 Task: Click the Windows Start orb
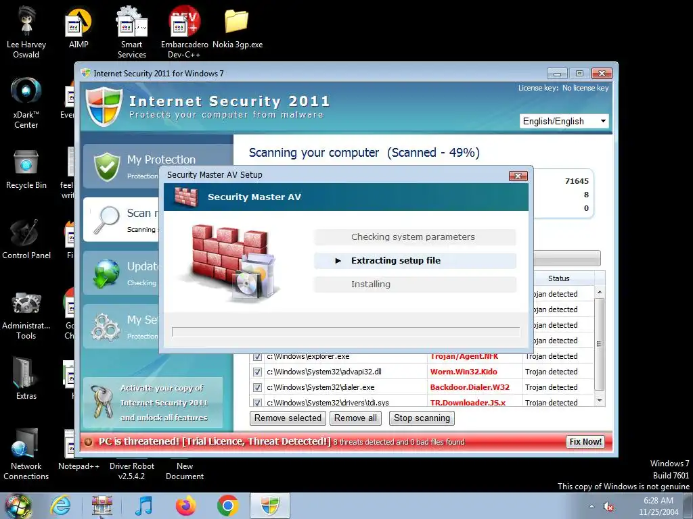tap(18, 505)
